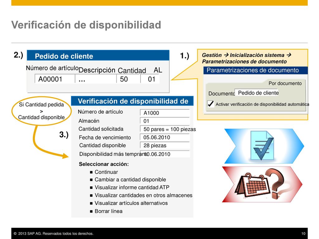Select the Por documento tab
This screenshot has width=319, height=239.
285,83
